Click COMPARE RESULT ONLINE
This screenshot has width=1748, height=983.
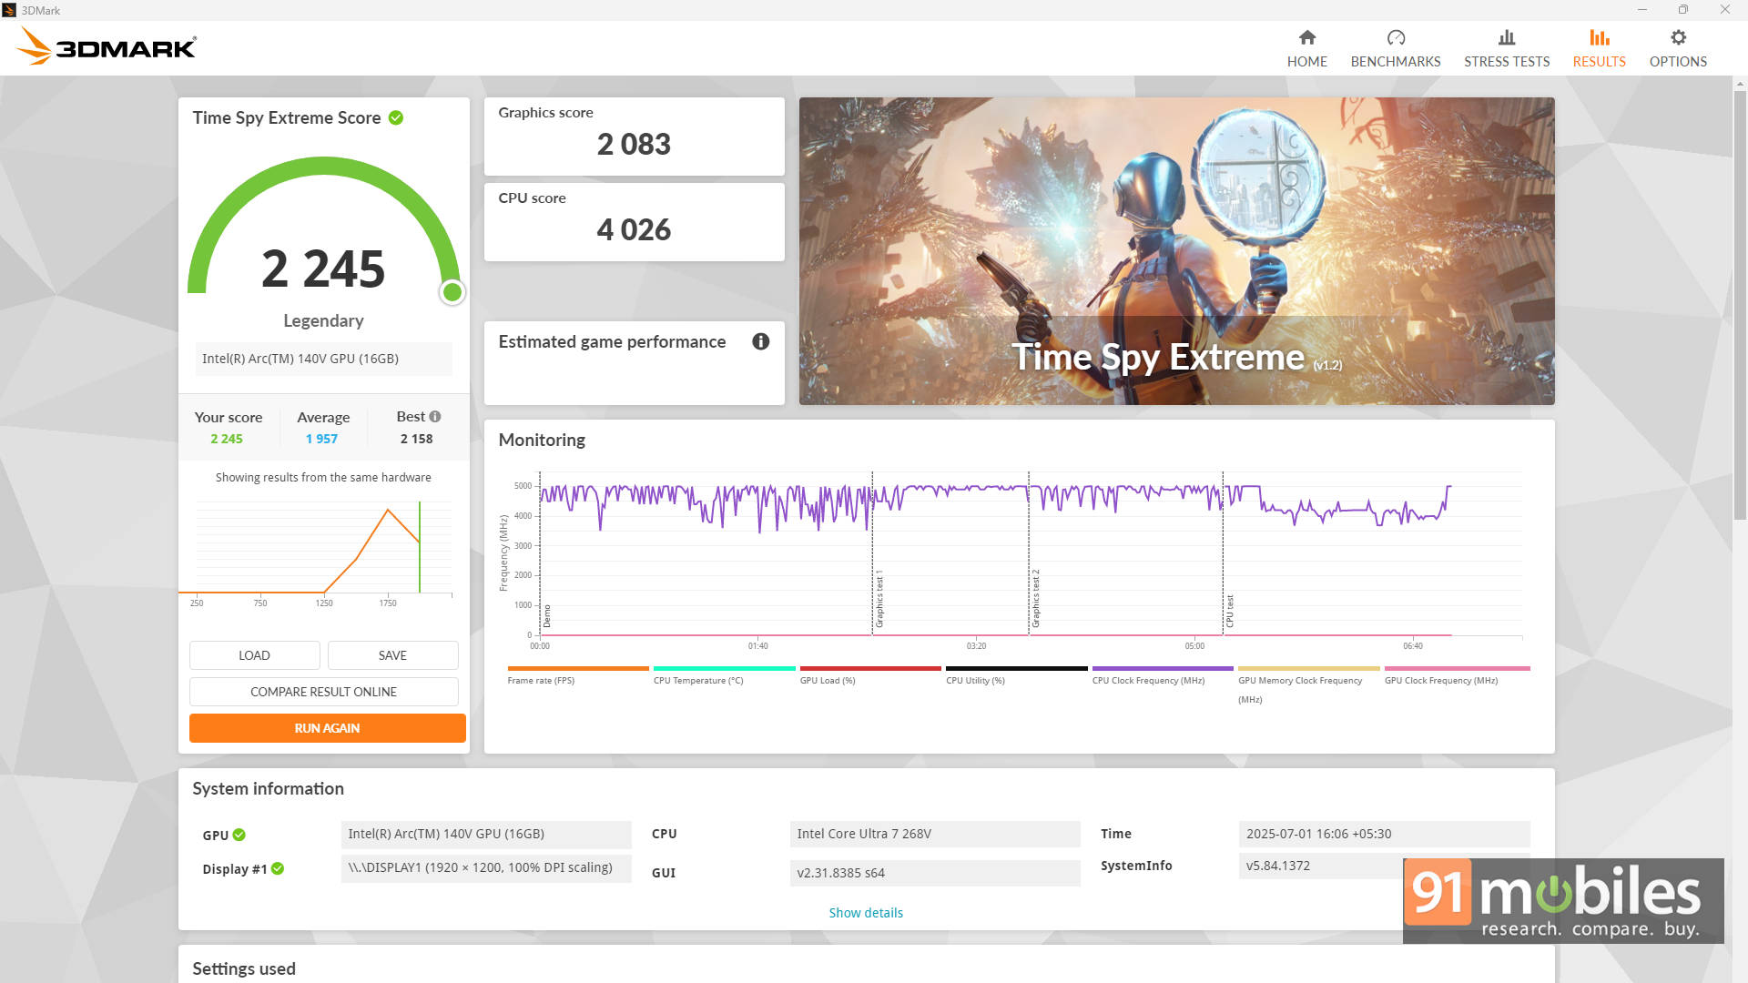click(323, 692)
